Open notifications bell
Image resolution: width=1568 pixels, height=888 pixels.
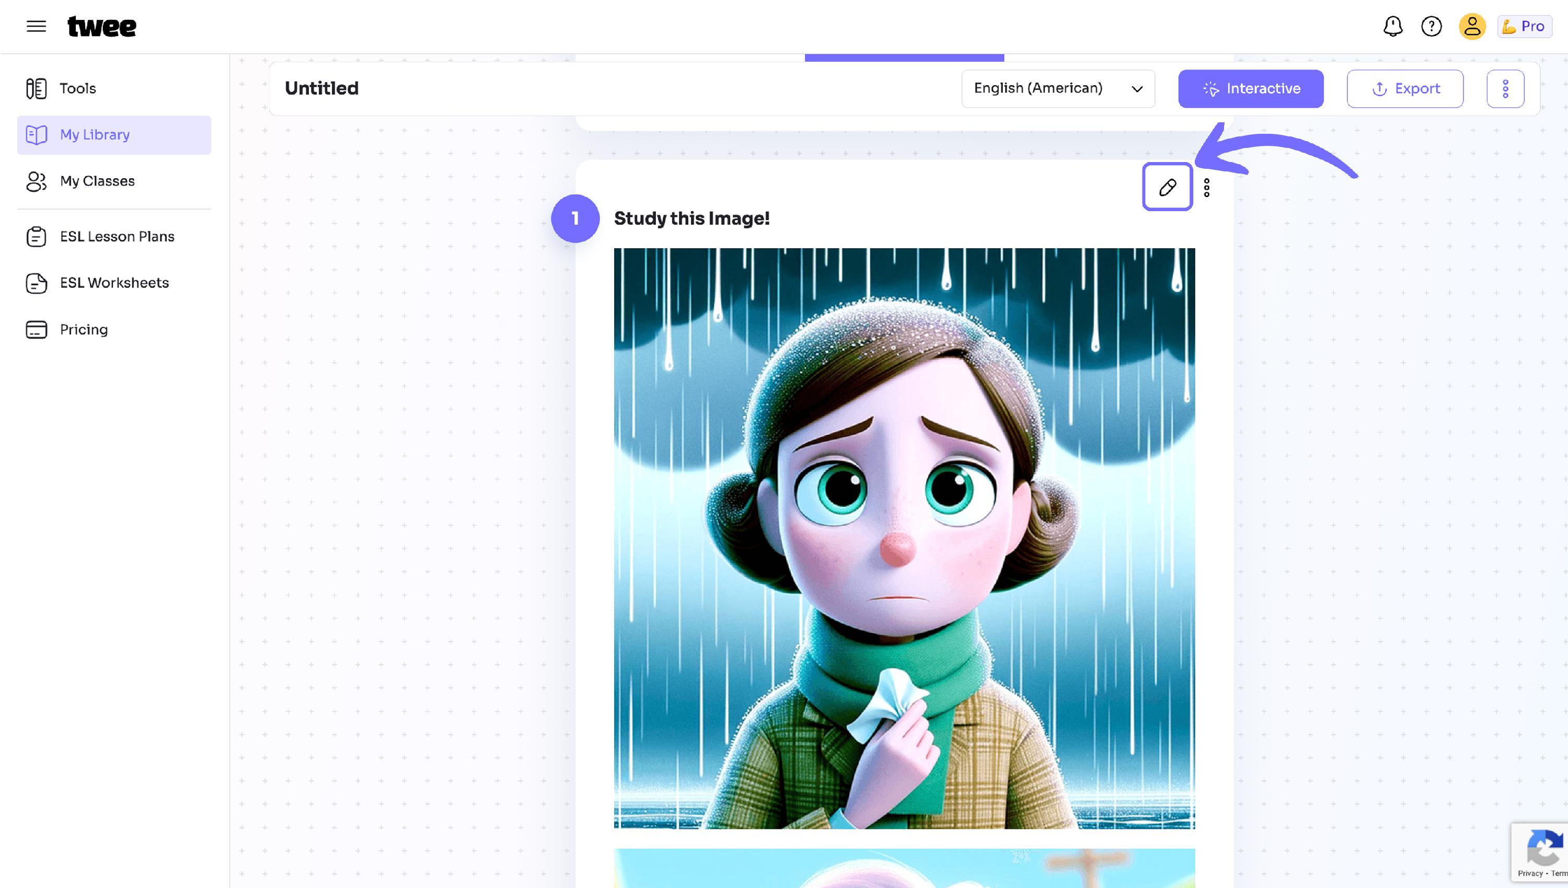pos(1393,26)
